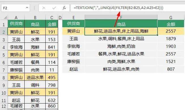Select column A header

coord(16,17)
